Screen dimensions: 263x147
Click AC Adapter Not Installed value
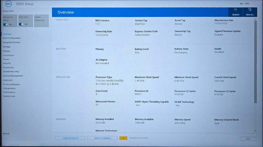click(x=102, y=63)
